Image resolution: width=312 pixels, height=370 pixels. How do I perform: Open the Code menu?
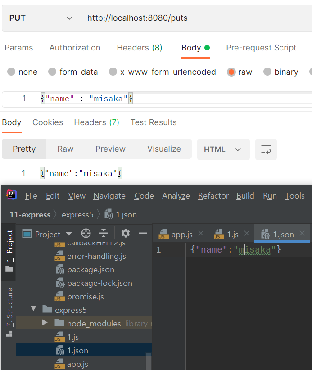point(144,196)
